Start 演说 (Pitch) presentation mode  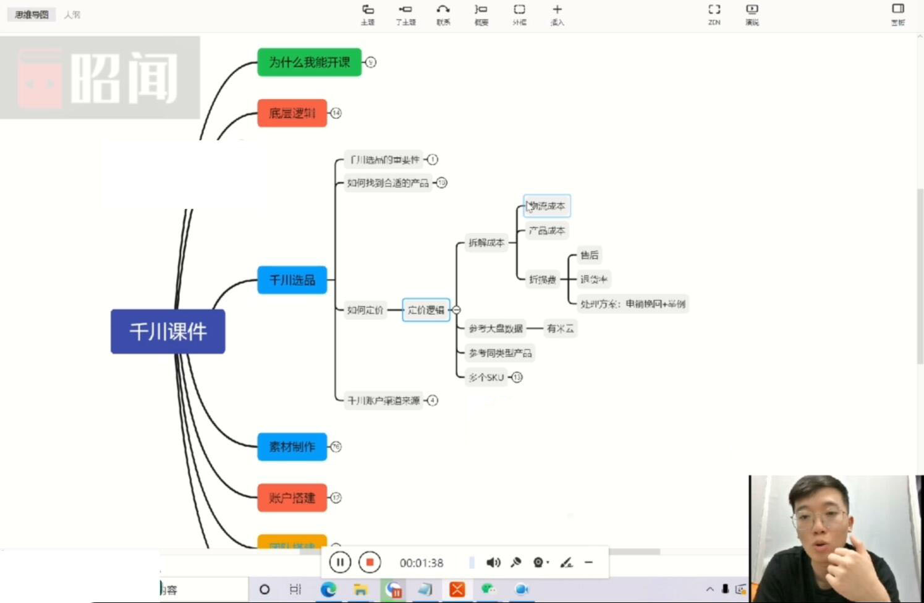tap(752, 14)
